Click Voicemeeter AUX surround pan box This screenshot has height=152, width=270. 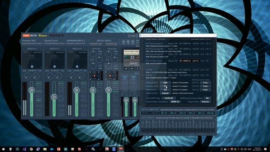coord(110,76)
